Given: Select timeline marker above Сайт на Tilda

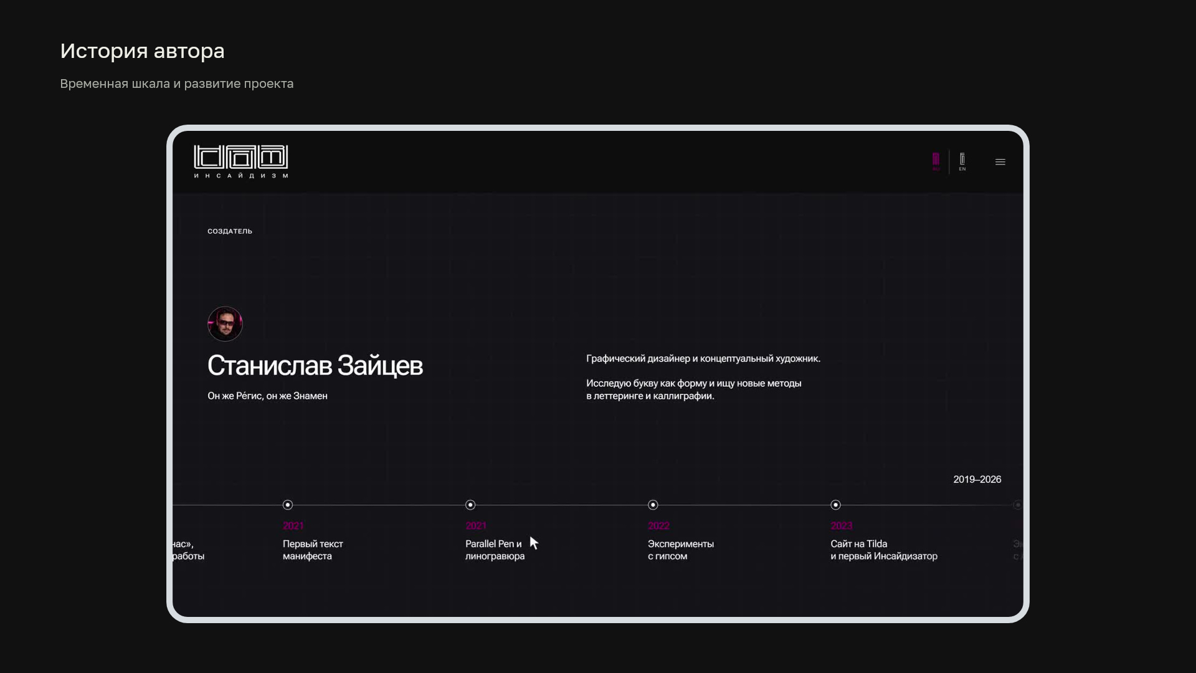Looking at the screenshot, I should pos(835,505).
